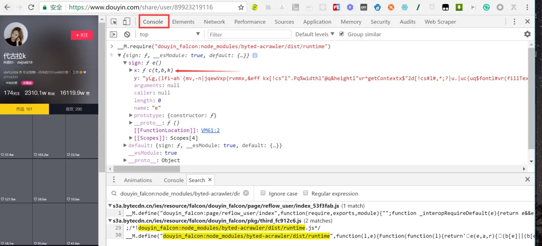
Task: Click the console horizontal scrollbar thumb
Action: 146,169
